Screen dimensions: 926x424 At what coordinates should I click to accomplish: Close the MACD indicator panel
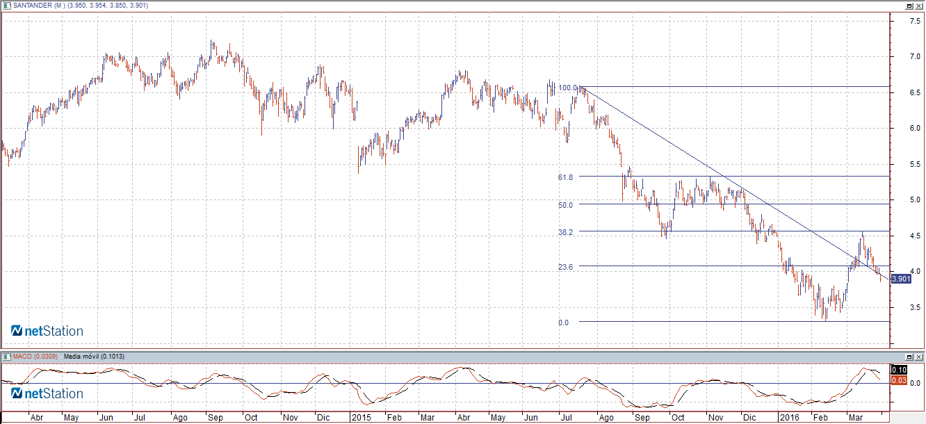[919, 356]
